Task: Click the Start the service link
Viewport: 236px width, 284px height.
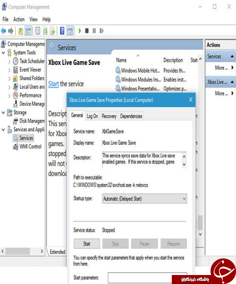Action: point(53,84)
